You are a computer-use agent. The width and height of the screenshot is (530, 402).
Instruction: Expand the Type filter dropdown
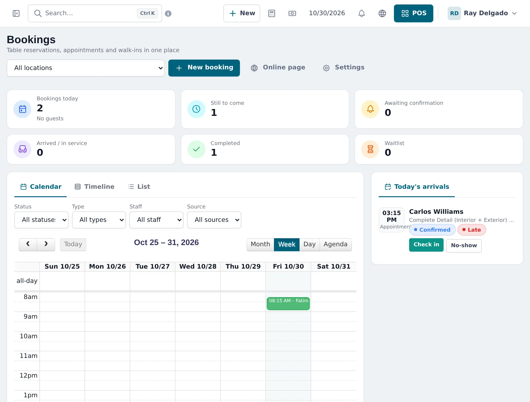pos(99,220)
